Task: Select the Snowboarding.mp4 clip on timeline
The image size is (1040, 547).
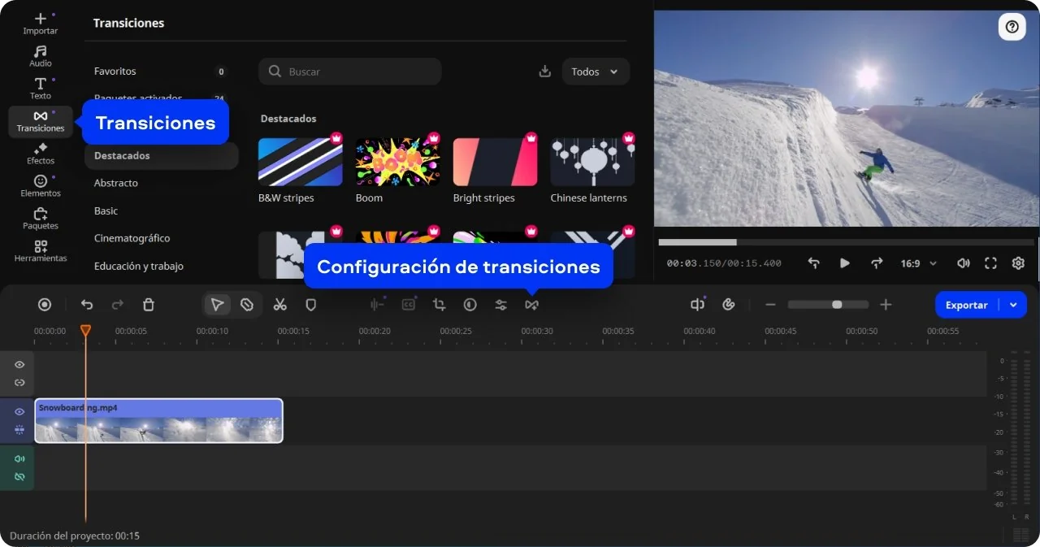Action: 158,420
